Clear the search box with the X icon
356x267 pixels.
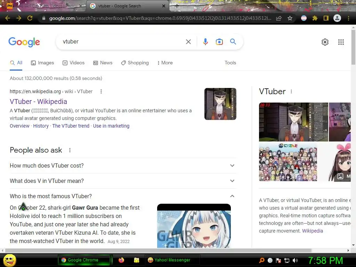tap(188, 42)
